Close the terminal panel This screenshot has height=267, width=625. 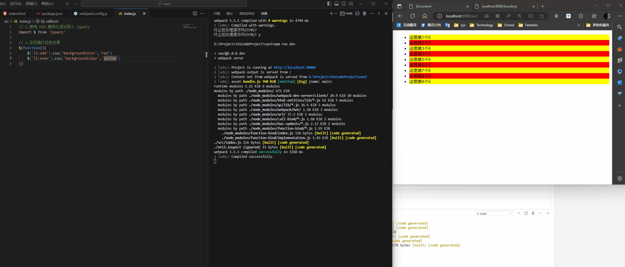point(386,14)
